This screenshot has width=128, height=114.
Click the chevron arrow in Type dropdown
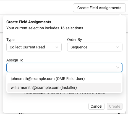[x=57, y=47]
